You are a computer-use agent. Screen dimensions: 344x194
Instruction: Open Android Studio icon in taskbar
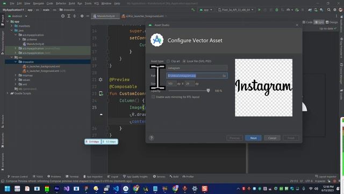tap(126, 189)
